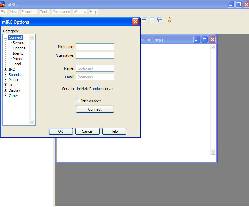The image size is (249, 207).
Task: Click the cascade windows toolbar icon
Action: pos(160,20)
